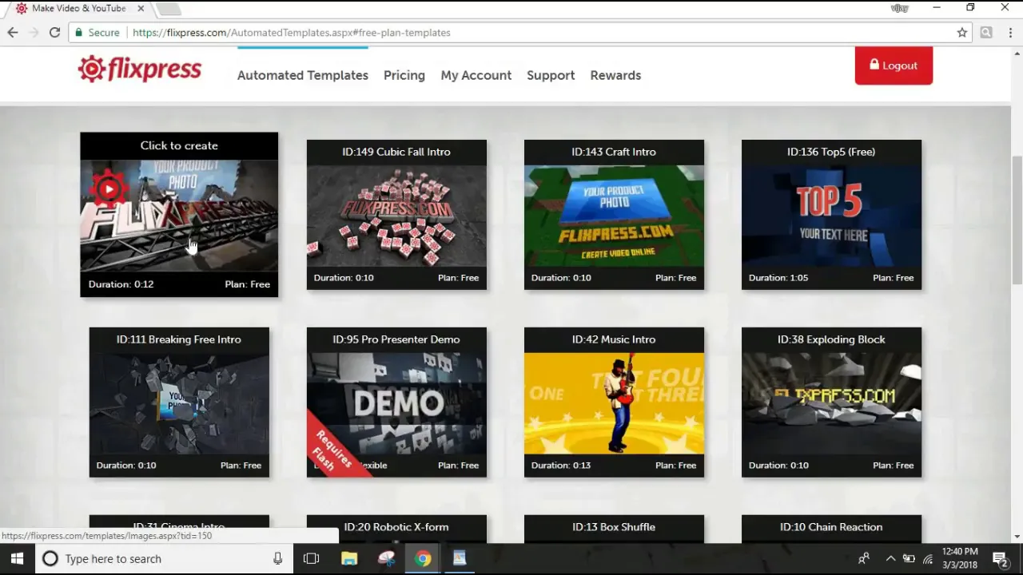Click the Chrome profile name button
Screen dimensions: 1023x575
(899, 8)
